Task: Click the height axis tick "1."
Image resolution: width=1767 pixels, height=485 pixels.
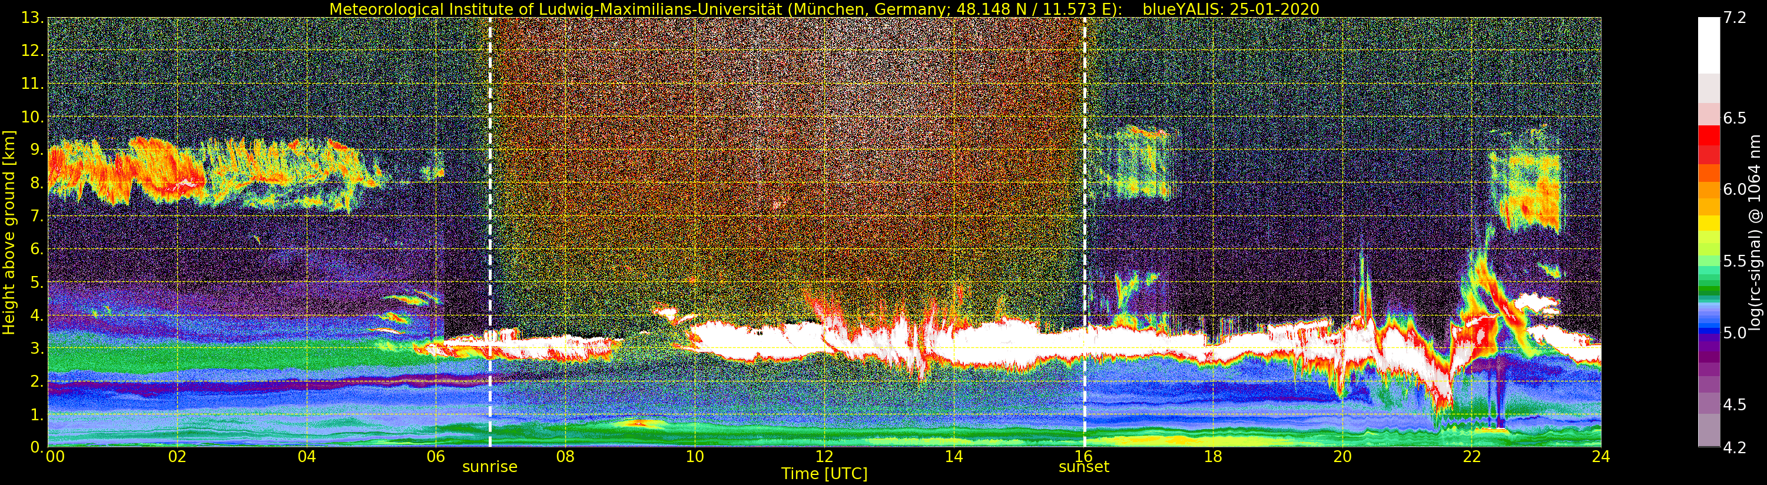Action: point(37,414)
